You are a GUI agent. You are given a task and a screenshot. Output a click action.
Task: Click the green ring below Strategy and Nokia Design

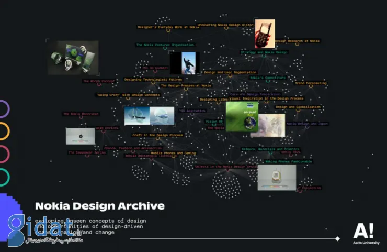coord(264,56)
